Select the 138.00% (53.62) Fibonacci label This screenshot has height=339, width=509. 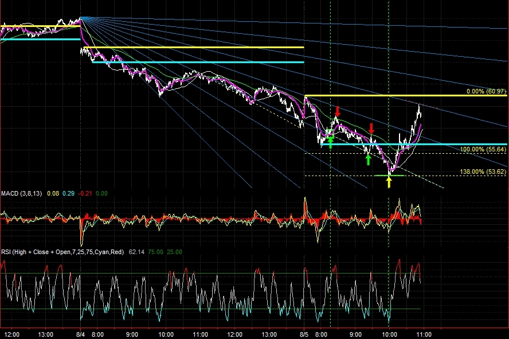coord(483,172)
